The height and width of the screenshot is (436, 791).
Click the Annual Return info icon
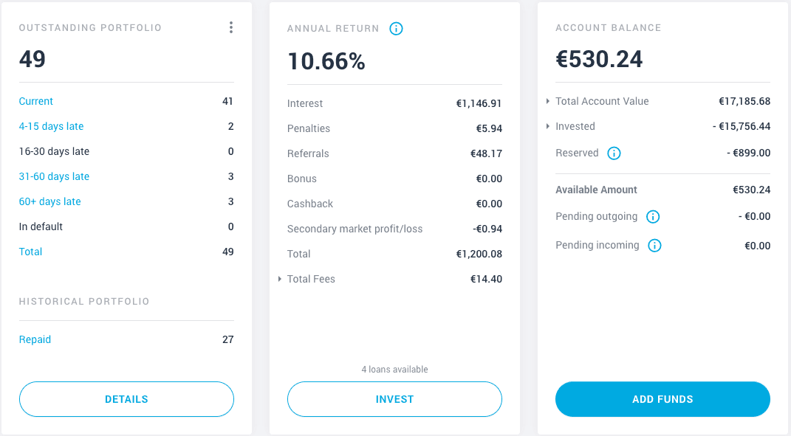396,29
